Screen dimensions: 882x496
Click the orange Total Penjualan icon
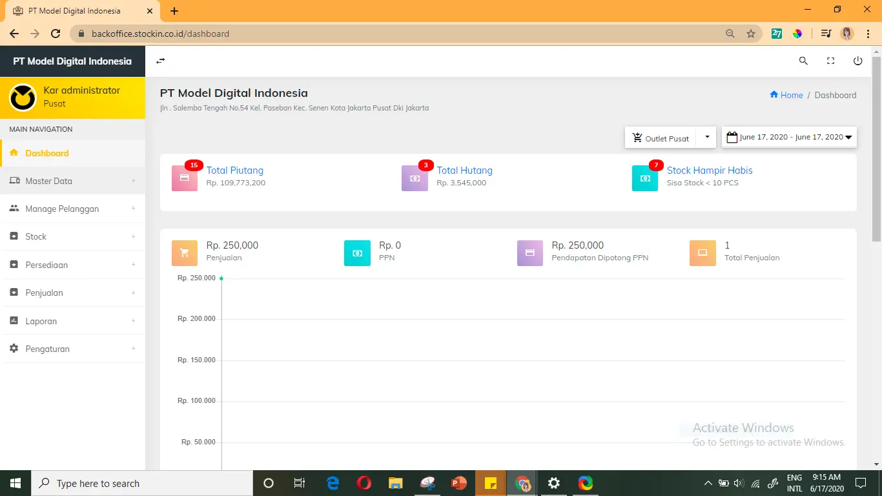(x=703, y=253)
